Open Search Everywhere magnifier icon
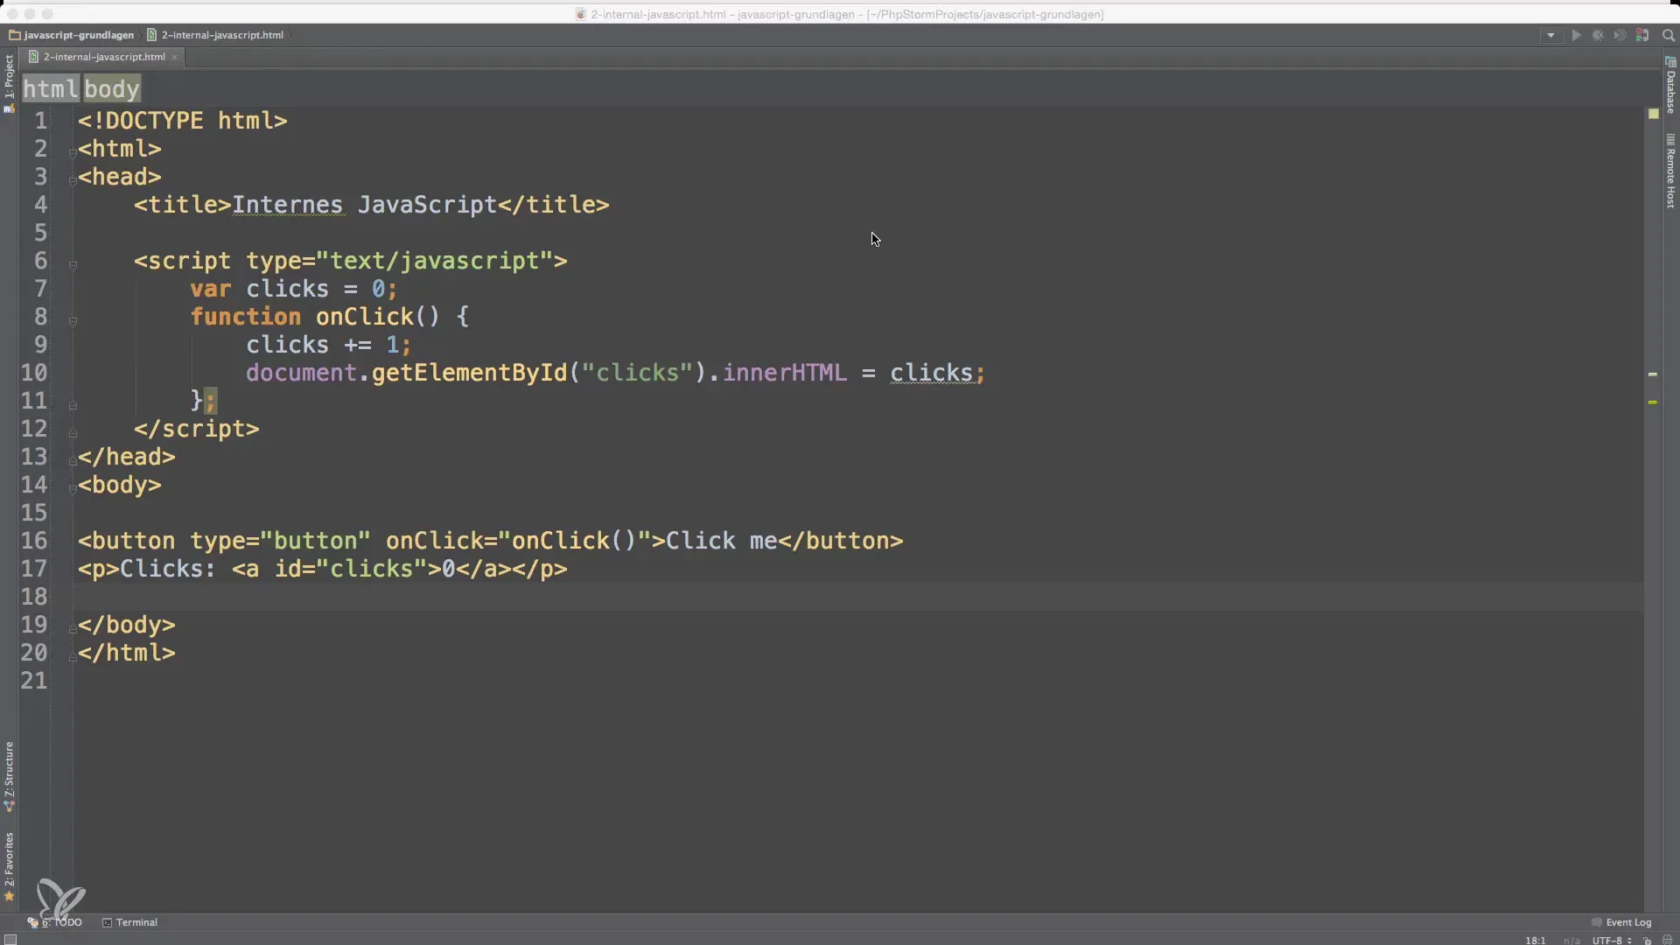Image resolution: width=1680 pixels, height=945 pixels. [1668, 35]
